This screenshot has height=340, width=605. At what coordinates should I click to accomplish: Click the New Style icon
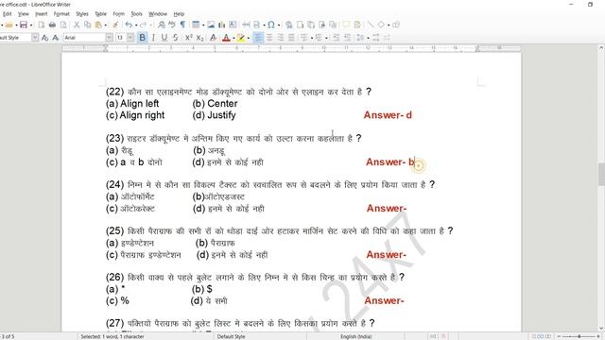point(56,38)
